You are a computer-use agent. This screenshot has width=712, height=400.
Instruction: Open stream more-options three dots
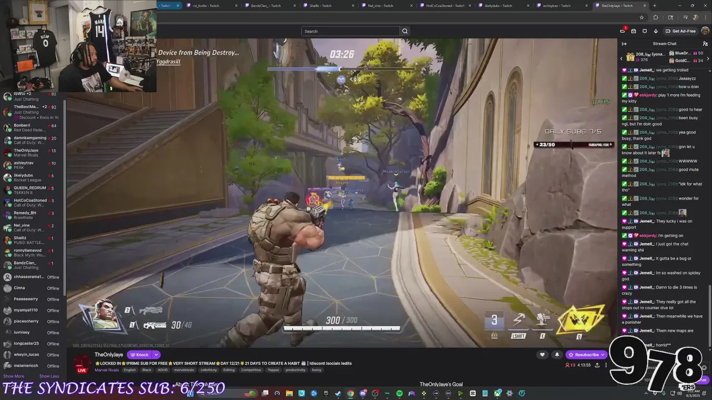coord(606,365)
